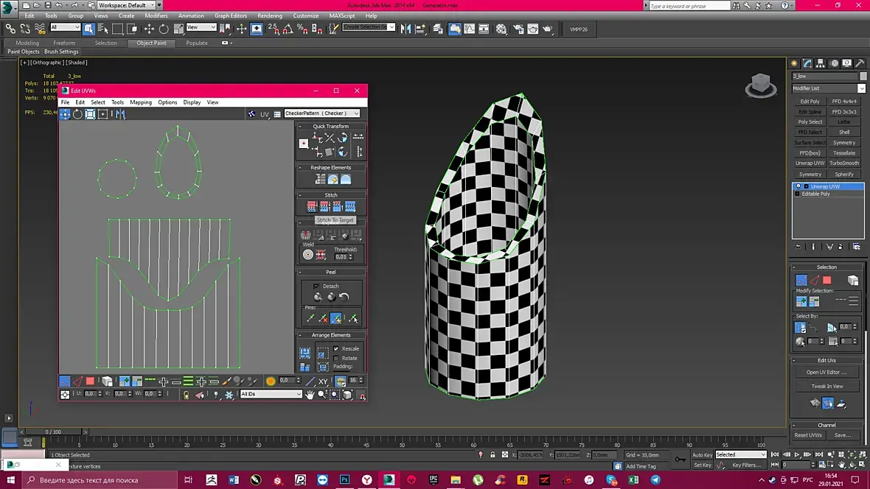The height and width of the screenshot is (489, 870).
Task: Click the Weld target icon in UV editor
Action: coord(308,255)
